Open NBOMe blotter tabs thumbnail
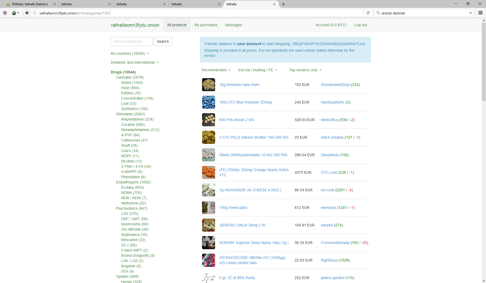Screen dimensions: 486x283 [x=209, y=260]
